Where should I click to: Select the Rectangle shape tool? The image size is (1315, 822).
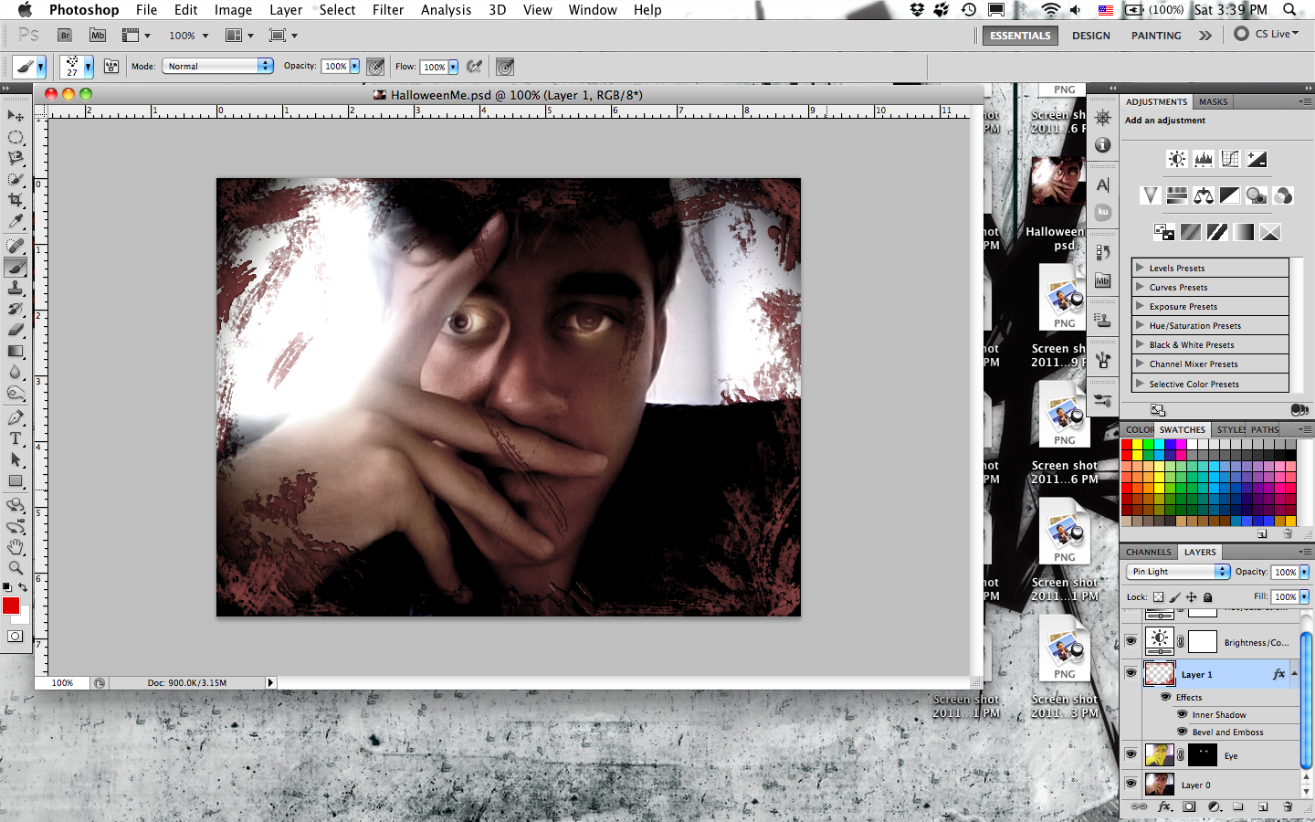coord(16,480)
